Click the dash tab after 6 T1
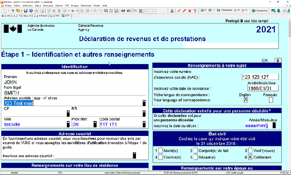This screenshot has height=175, width=291. coord(75,16)
